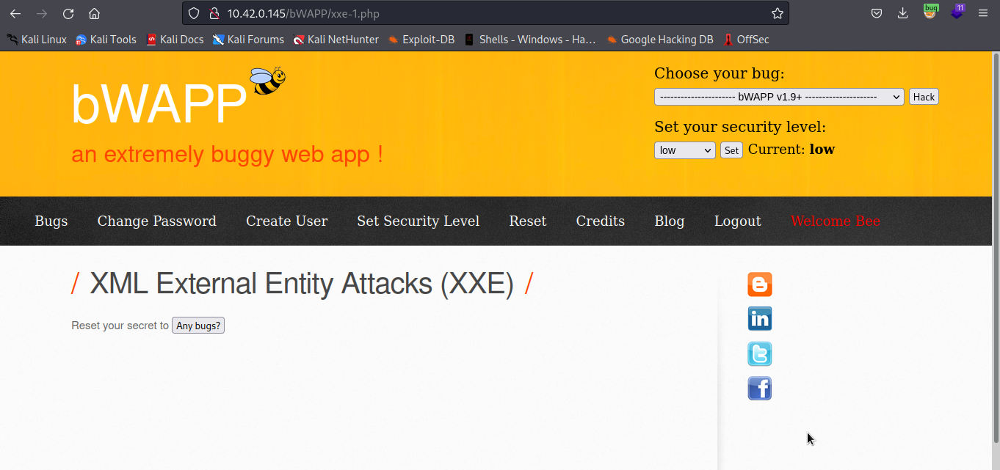This screenshot has height=470, width=1000.
Task: Click the Hack button
Action: (x=924, y=97)
